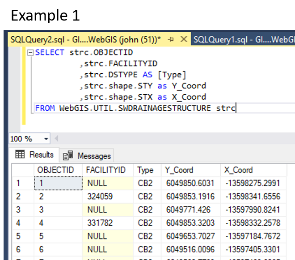Select row header 6 in results
The image size is (295, 260).
click(23, 249)
